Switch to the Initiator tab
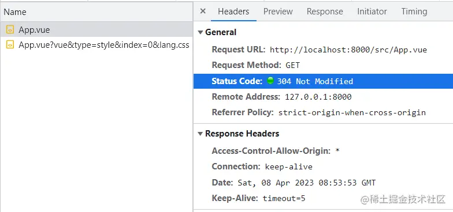Screen dimensions: 453x212 click(372, 12)
